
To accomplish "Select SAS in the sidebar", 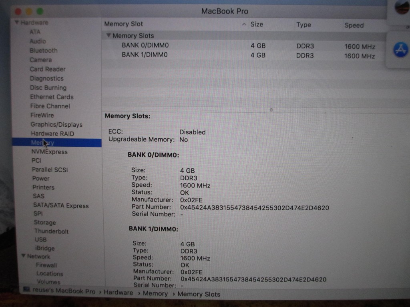I will (x=39, y=196).
